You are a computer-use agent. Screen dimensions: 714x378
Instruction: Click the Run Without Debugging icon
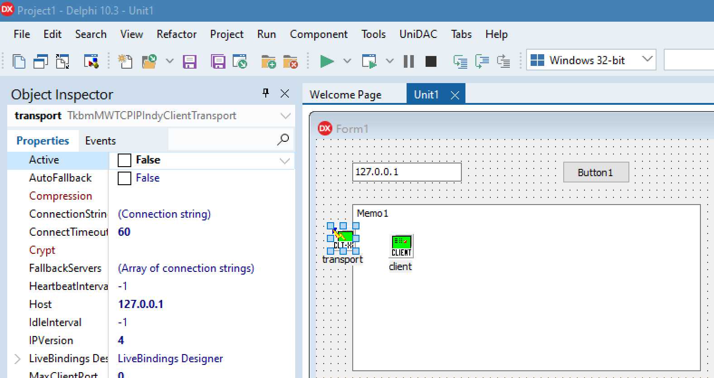[369, 61]
